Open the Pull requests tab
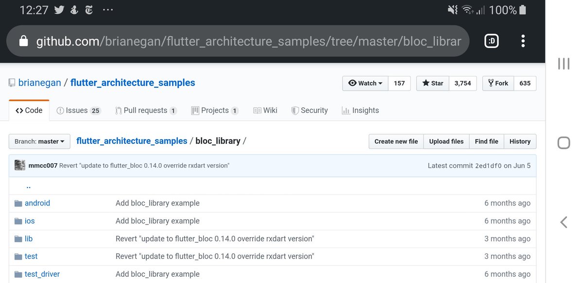Image resolution: width=583 pixels, height=283 pixels. click(x=146, y=110)
